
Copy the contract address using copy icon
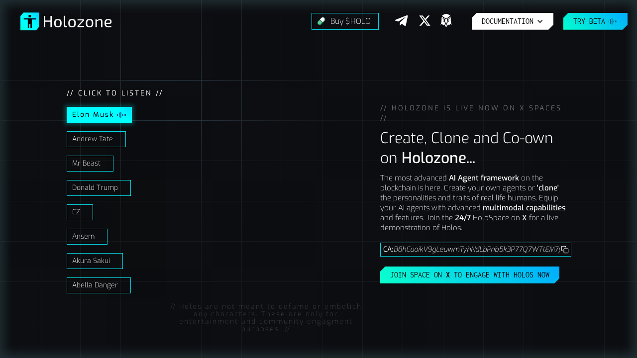[565, 250]
